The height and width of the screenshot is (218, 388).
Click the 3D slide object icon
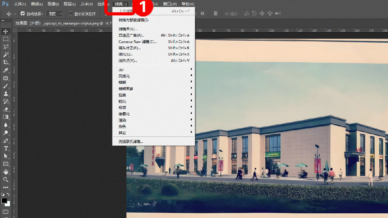[x=270, y=13]
